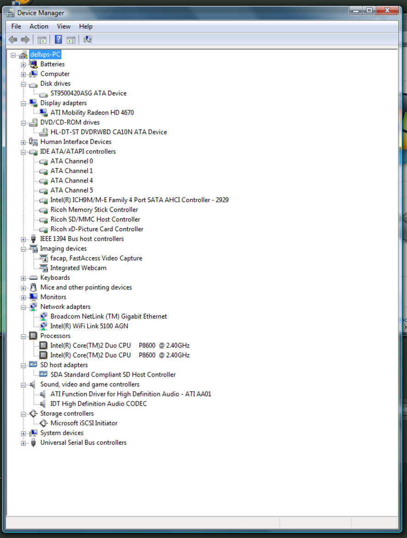This screenshot has height=538, width=407.
Task: Click the Computer category icon
Action: pyautogui.click(x=33, y=74)
